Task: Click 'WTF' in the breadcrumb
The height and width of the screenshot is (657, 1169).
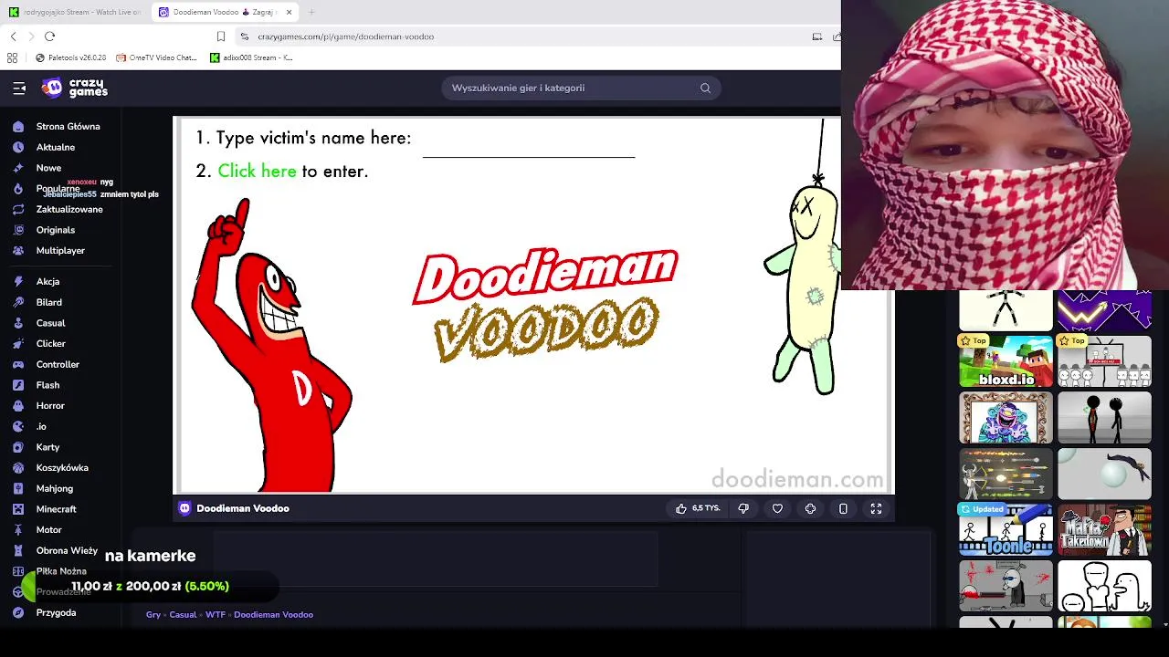Action: (215, 614)
